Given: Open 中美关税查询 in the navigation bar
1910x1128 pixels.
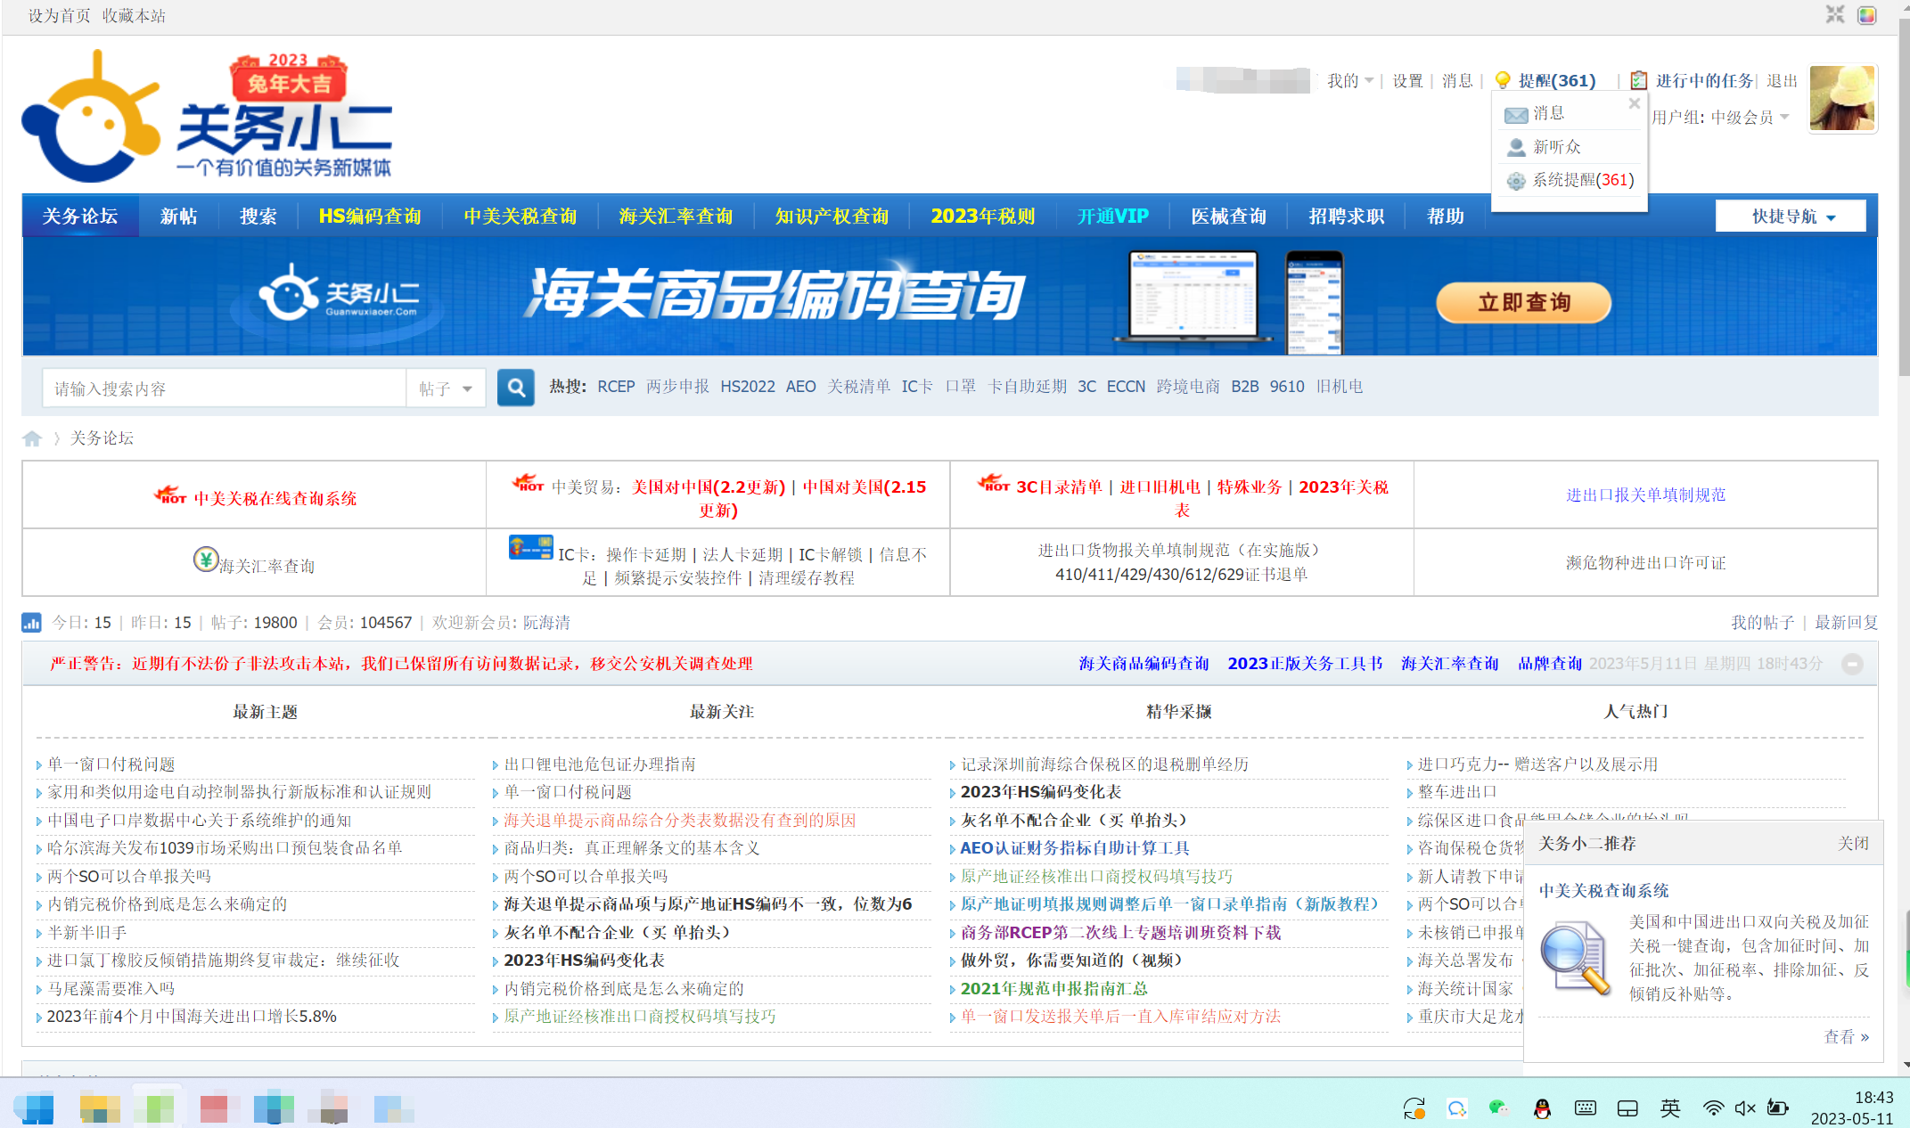Looking at the screenshot, I should coord(521,217).
